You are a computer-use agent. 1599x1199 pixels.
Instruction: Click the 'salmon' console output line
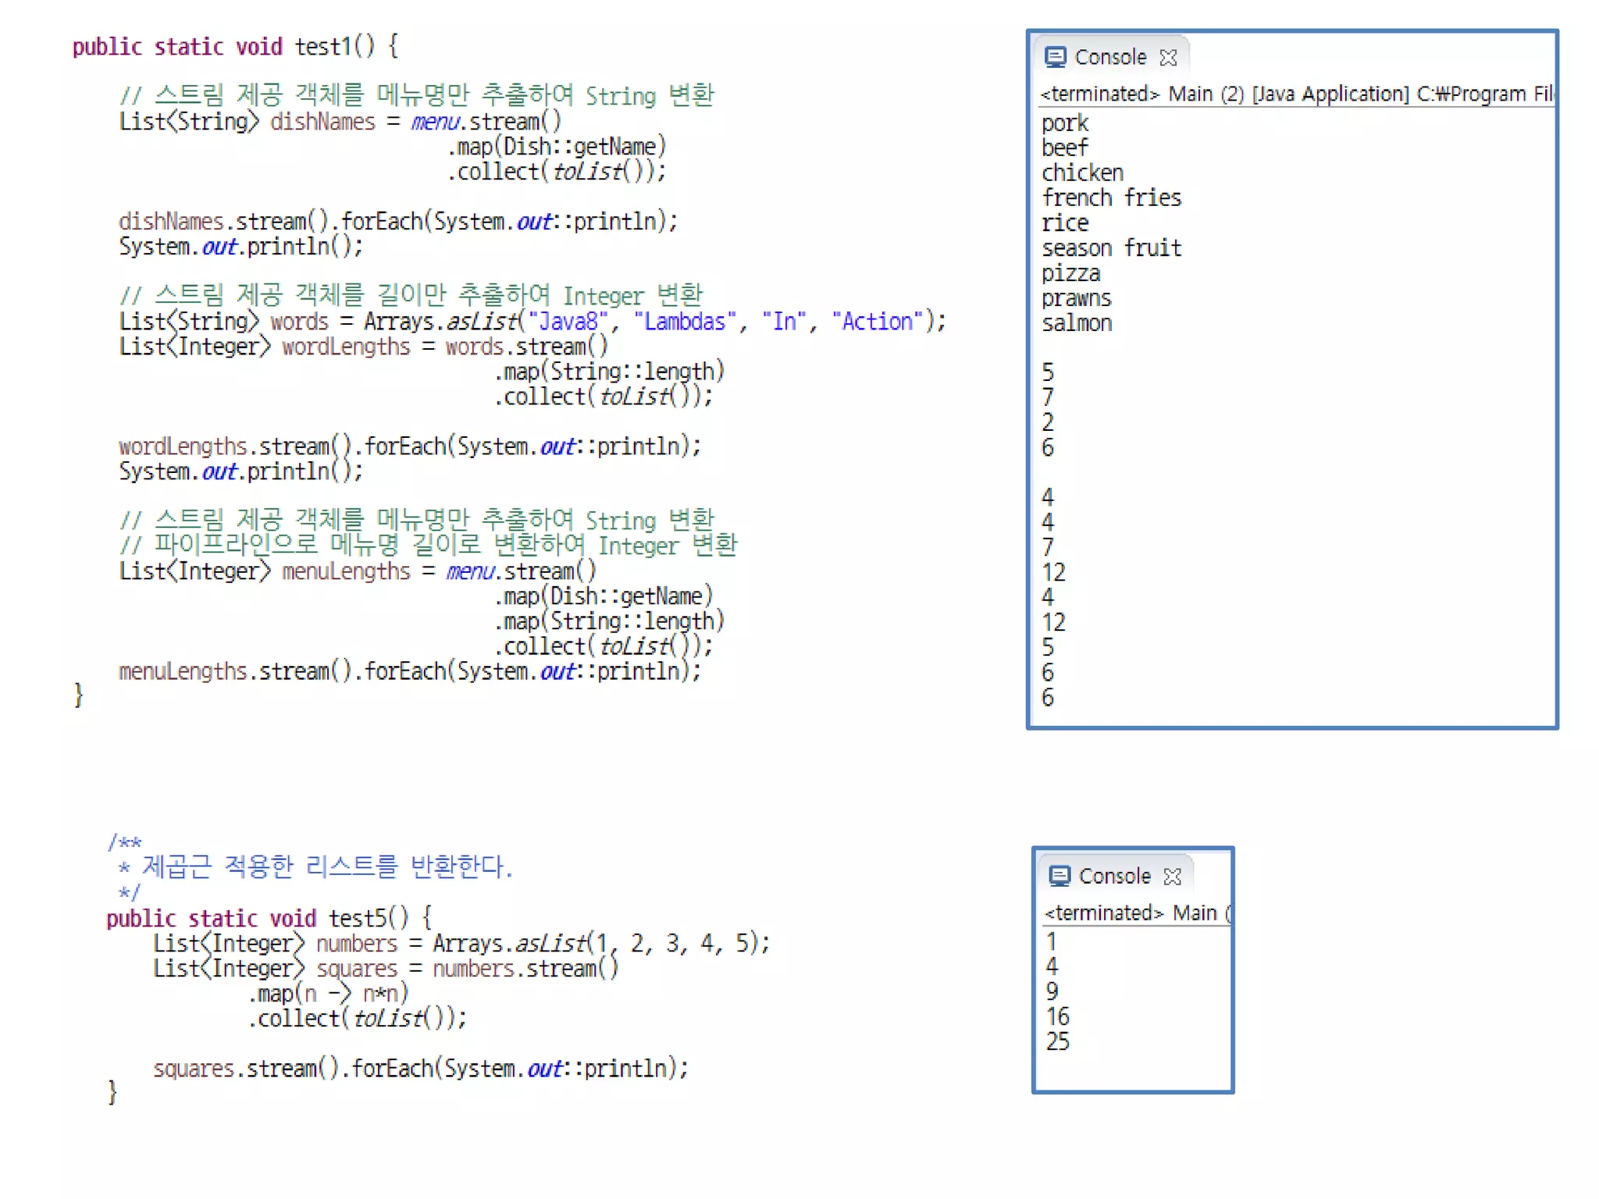point(1077,323)
